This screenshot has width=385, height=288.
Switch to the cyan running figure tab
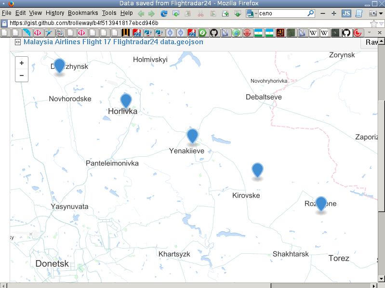click(x=49, y=33)
